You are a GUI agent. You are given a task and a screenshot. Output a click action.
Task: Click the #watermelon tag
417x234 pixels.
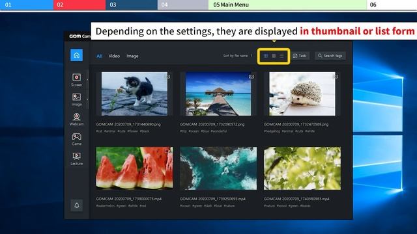106,205
